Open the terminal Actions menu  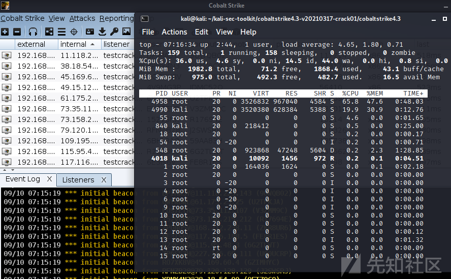[174, 32]
